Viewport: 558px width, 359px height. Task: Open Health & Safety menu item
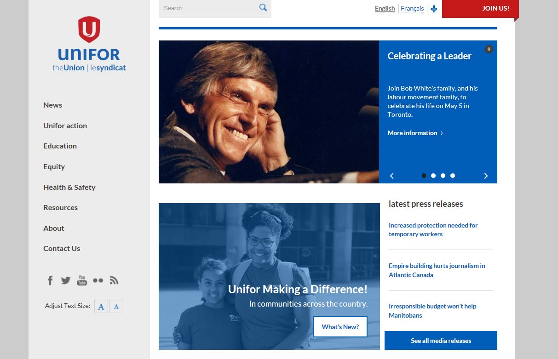(69, 187)
